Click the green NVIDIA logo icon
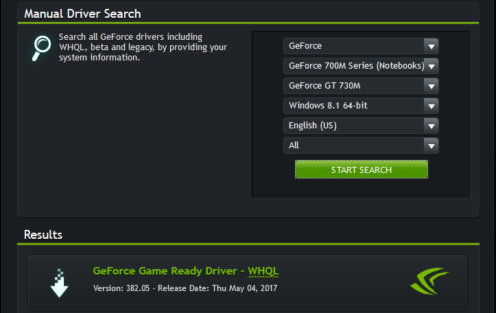The image size is (496, 313). point(429,281)
